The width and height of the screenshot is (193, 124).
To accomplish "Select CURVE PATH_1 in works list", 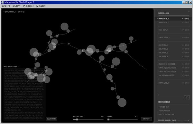I will (173, 37).
